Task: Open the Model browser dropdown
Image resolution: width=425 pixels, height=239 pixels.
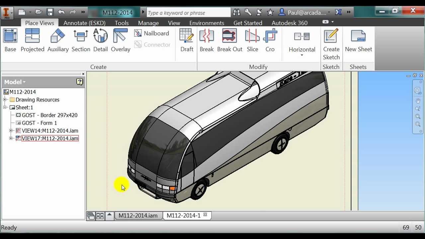Action: tap(15, 82)
